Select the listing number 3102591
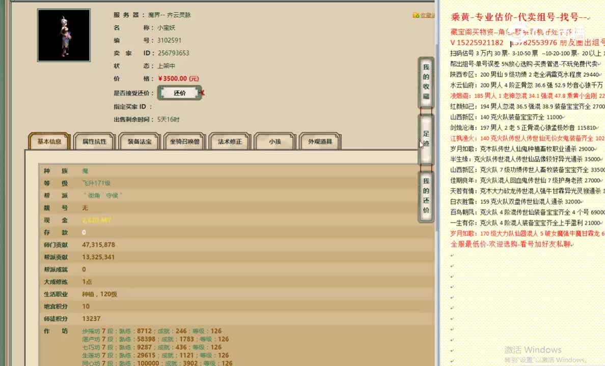This screenshot has width=605, height=366. (x=169, y=41)
